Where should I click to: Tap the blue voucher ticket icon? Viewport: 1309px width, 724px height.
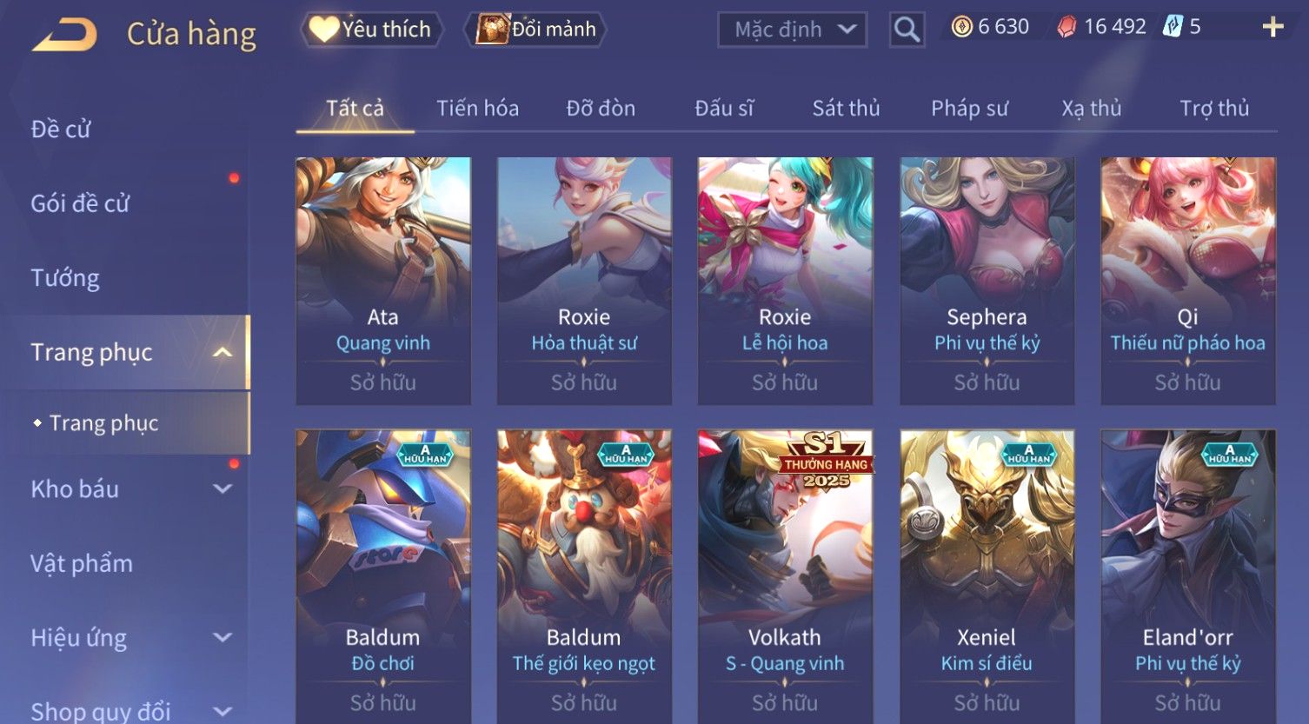tap(1173, 27)
